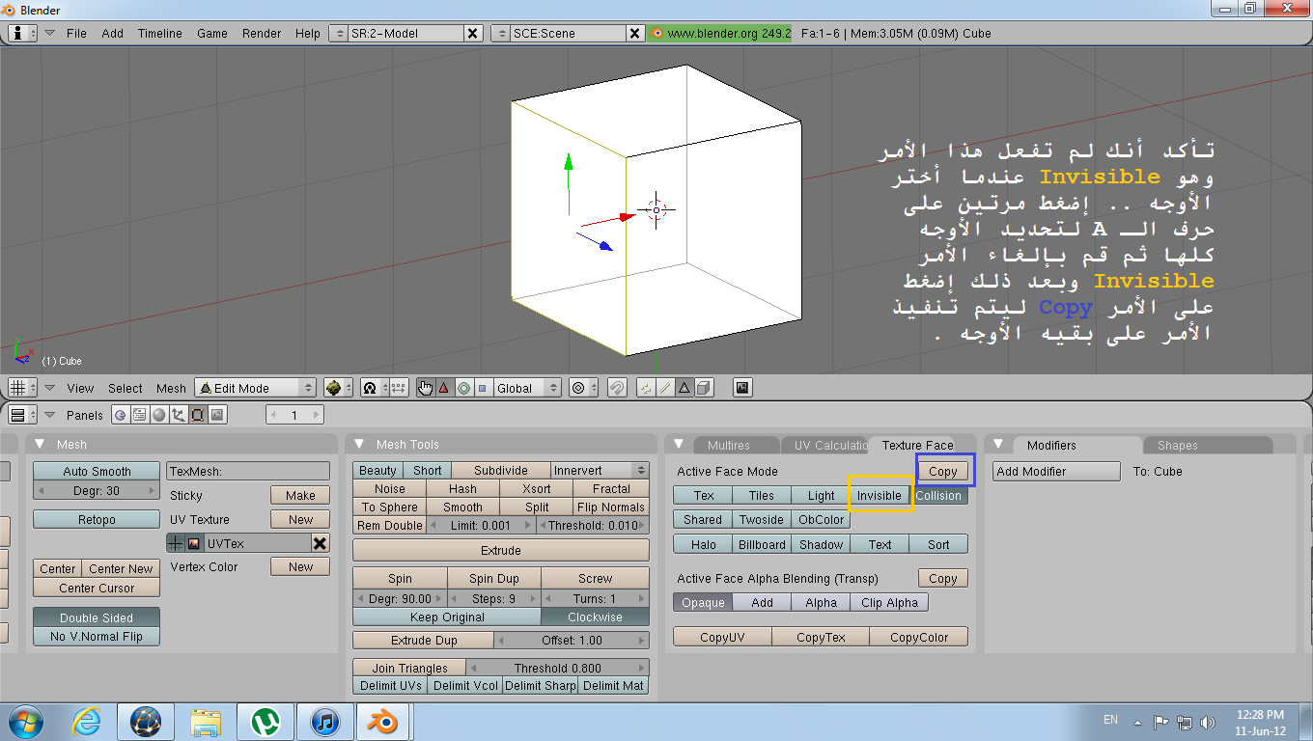Open the Mesh menu in 3D header
This screenshot has width=1313, height=741.
[171, 388]
